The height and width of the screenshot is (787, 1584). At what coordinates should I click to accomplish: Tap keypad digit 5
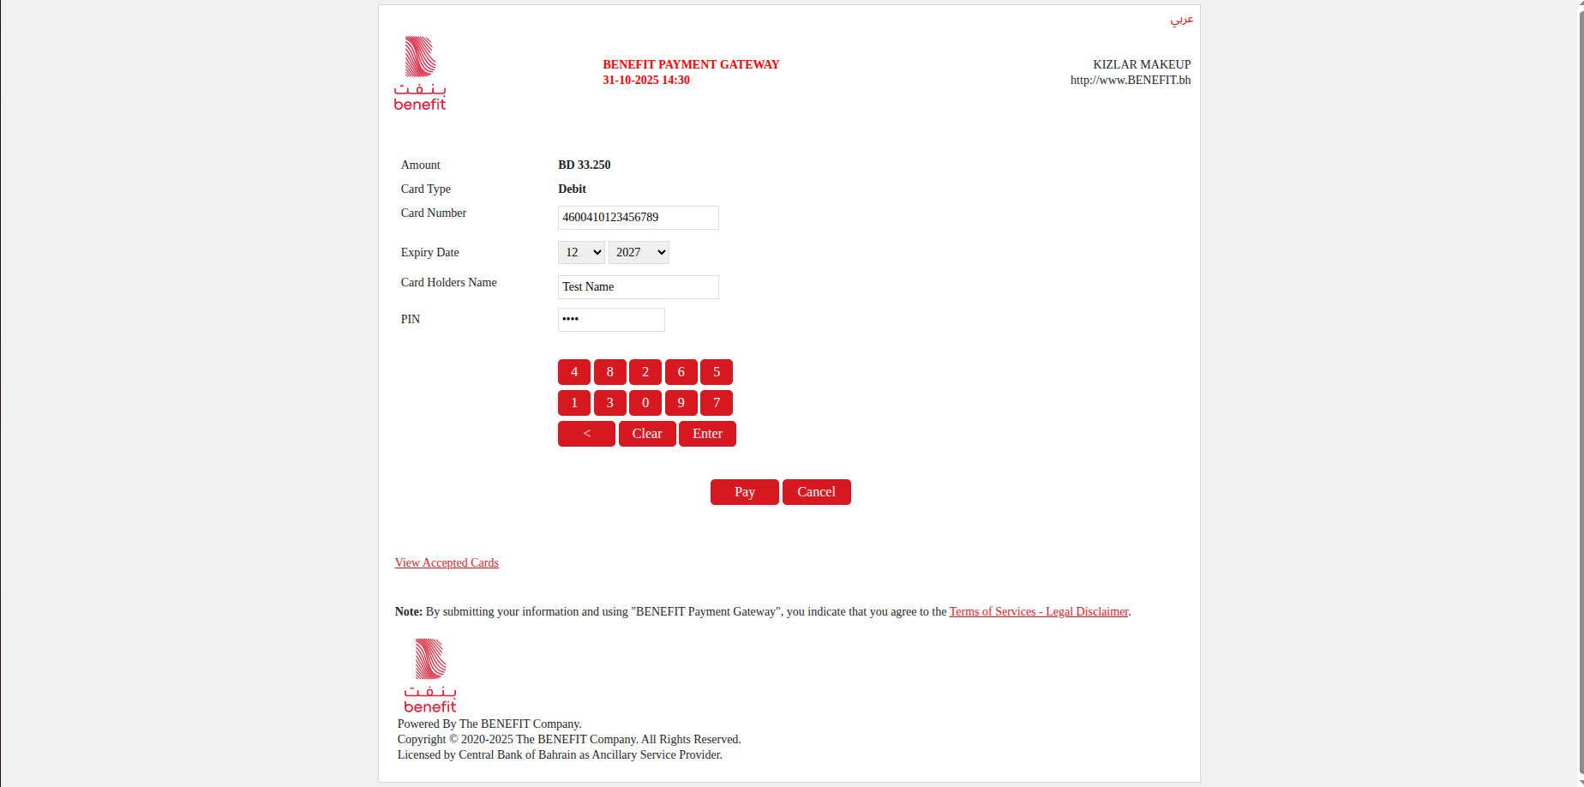point(717,372)
